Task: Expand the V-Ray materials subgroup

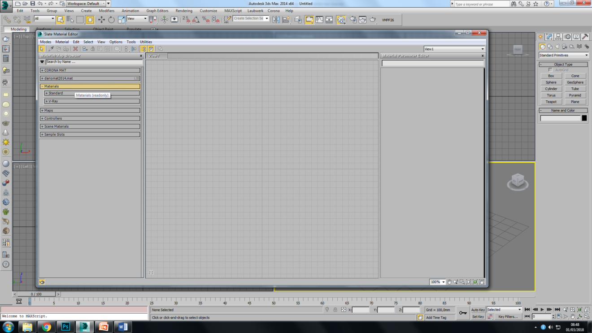Action: tap(92, 101)
